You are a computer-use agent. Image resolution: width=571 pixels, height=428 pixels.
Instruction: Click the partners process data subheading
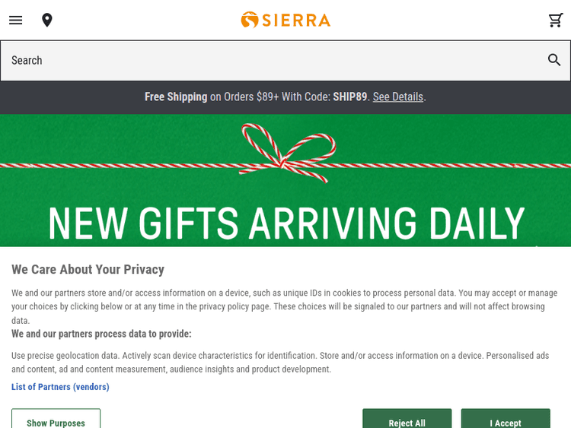coord(101,334)
